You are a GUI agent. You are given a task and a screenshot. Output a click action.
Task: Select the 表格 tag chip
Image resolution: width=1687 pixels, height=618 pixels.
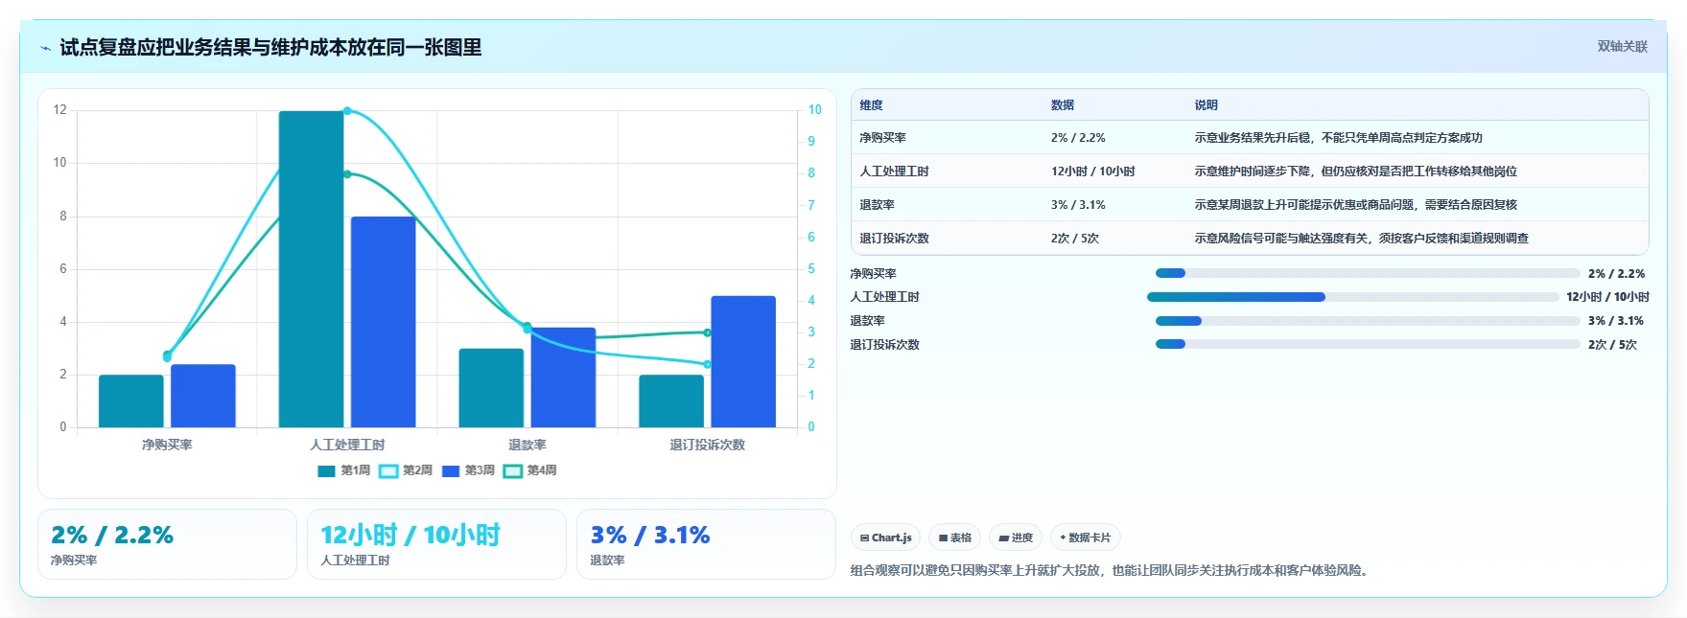[954, 538]
